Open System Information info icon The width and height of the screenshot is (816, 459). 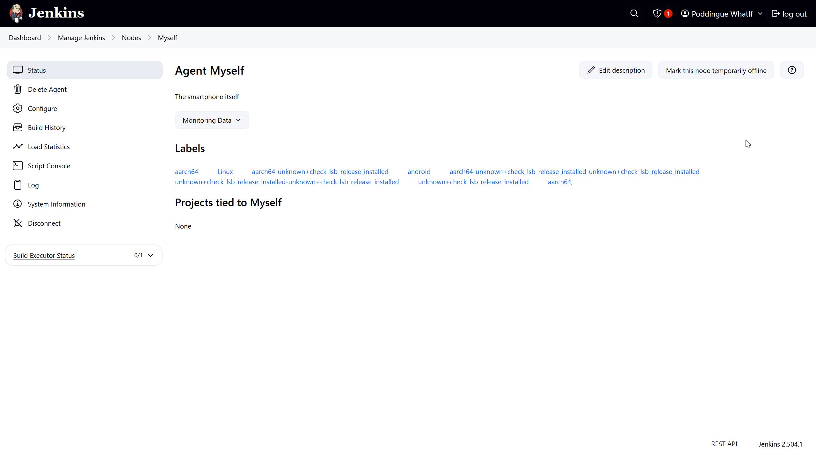18,204
